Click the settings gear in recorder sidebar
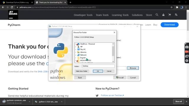189x106 pixels. (x=187, y=61)
